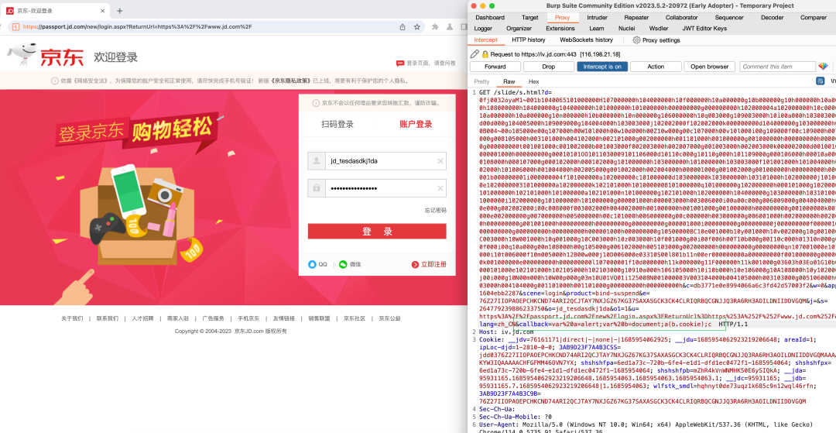This screenshot has height=433, width=836.
Task: Open the 京东公益 footer link
Action: click(x=389, y=318)
